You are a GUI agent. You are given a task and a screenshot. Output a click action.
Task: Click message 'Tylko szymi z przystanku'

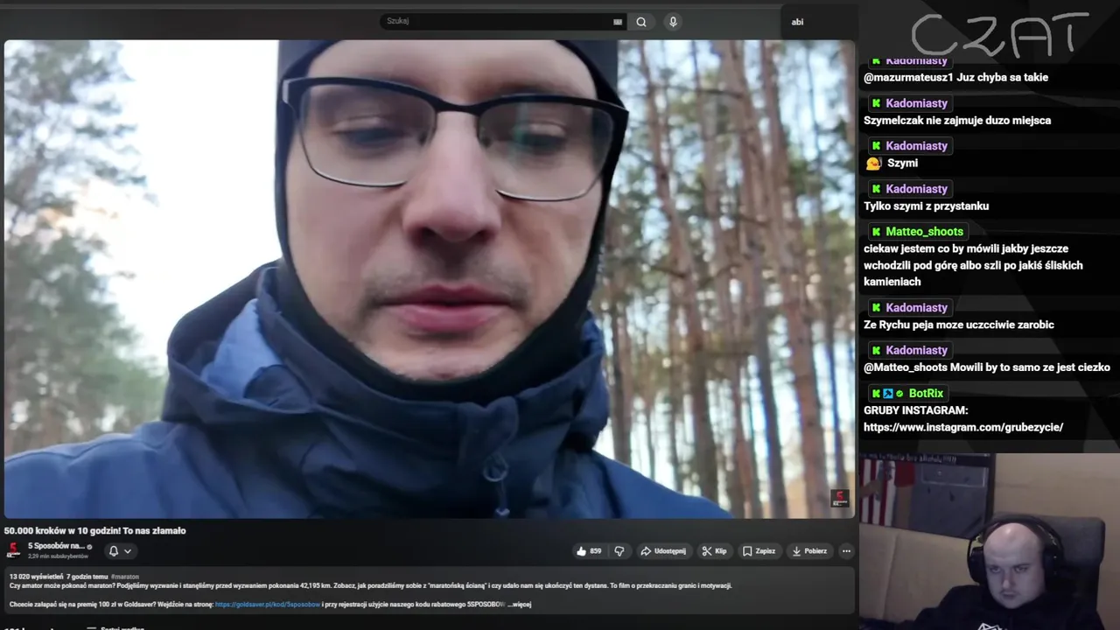pos(926,206)
